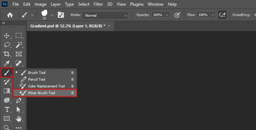Choose Color Replacement Tool from flyout
The height and width of the screenshot is (130, 256).
pos(45,86)
